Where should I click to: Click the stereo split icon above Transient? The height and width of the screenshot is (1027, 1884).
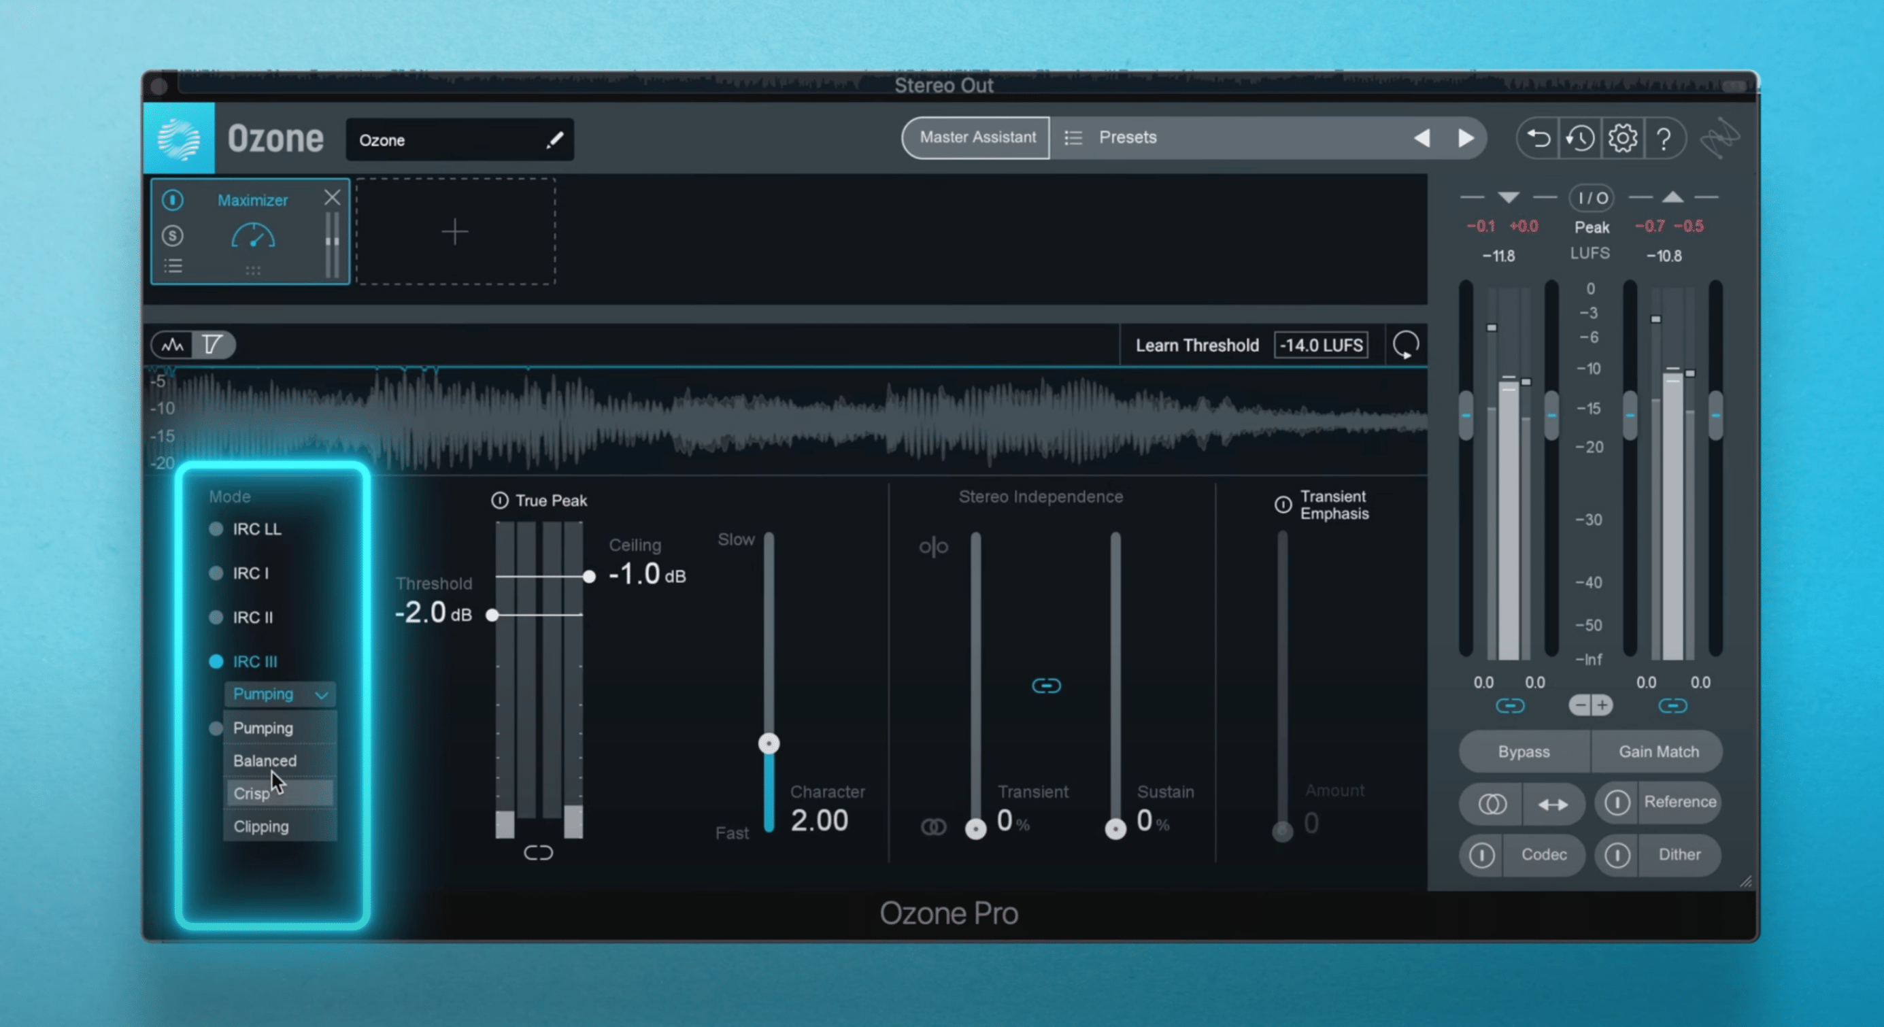click(x=934, y=546)
